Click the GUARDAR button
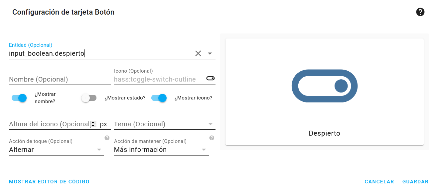The width and height of the screenshot is (433, 190). 415,182
